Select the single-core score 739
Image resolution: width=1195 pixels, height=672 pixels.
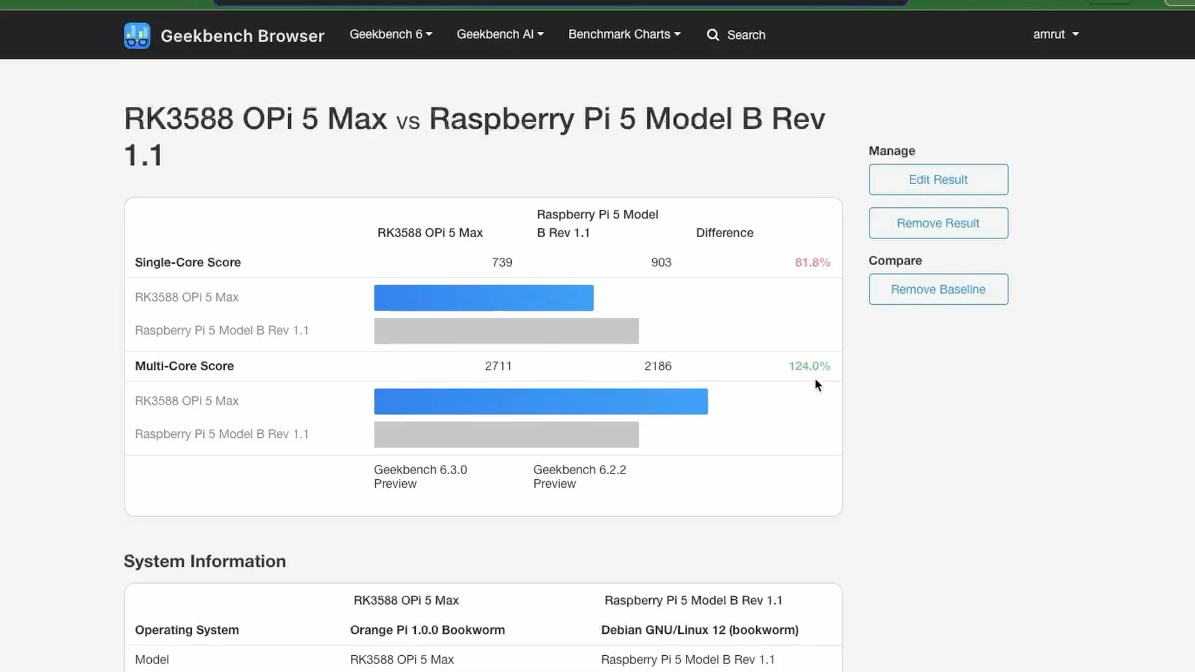pyautogui.click(x=502, y=263)
